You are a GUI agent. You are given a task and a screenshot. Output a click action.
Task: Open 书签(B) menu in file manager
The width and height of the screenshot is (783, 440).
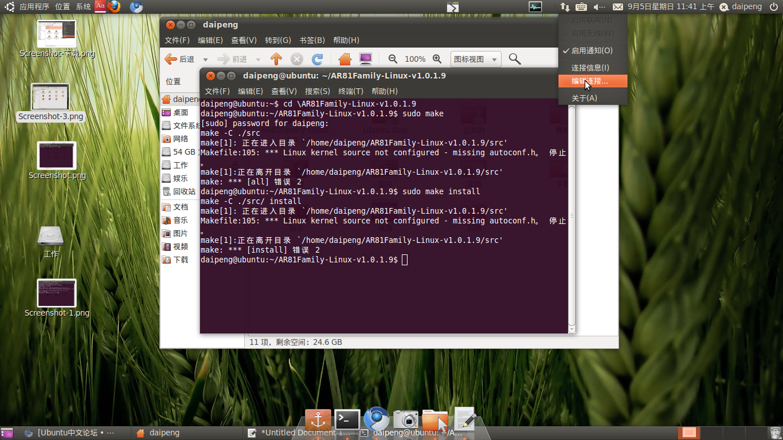click(x=312, y=40)
